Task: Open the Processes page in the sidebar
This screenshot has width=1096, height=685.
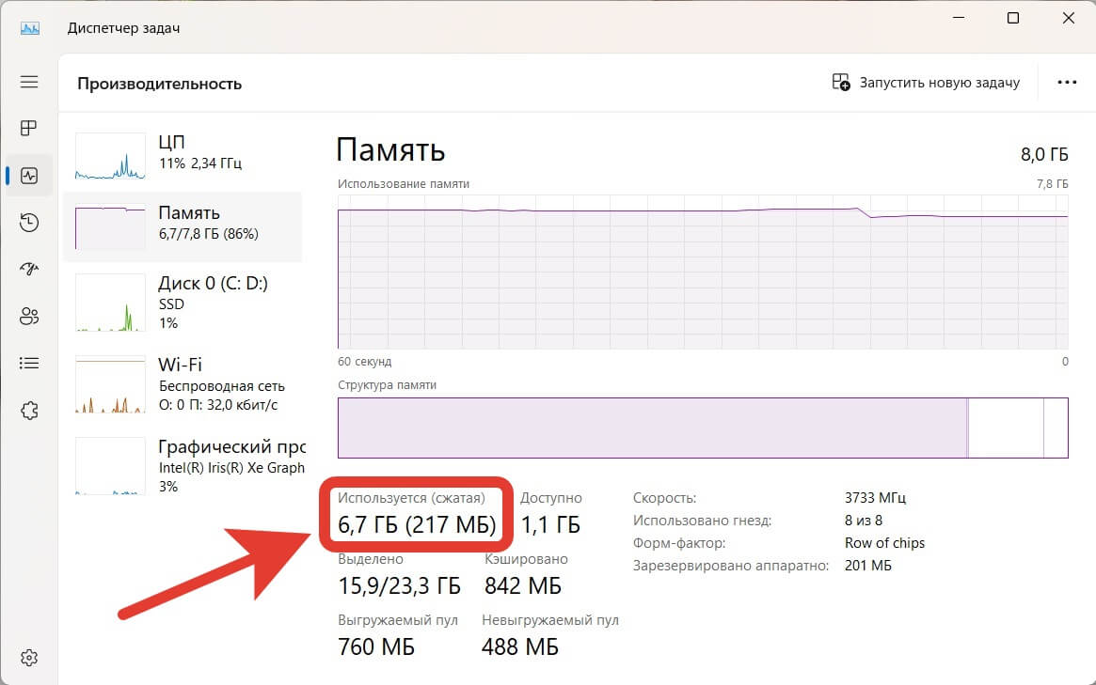Action: [x=28, y=128]
